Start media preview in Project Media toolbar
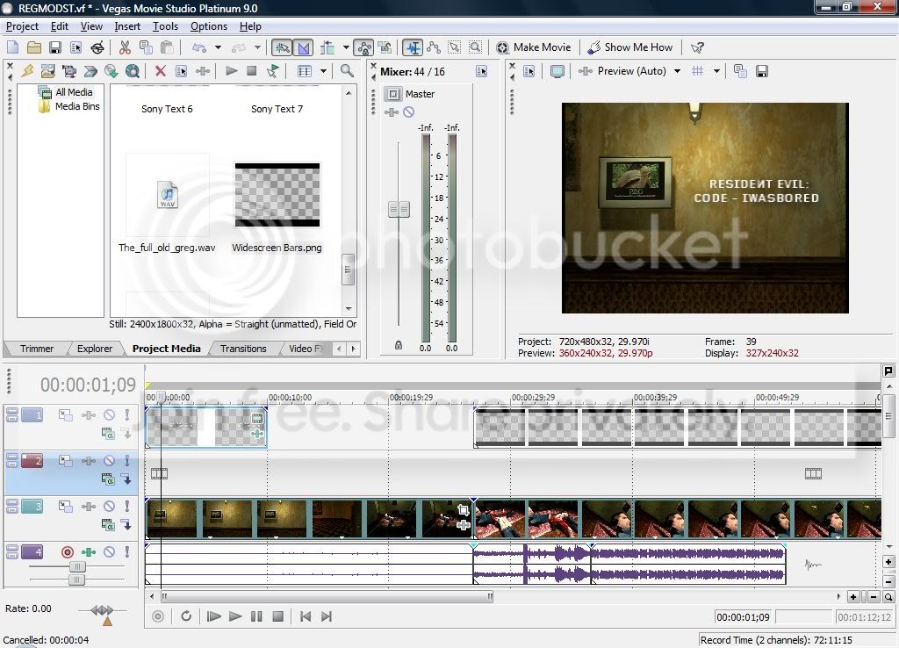 tap(232, 71)
